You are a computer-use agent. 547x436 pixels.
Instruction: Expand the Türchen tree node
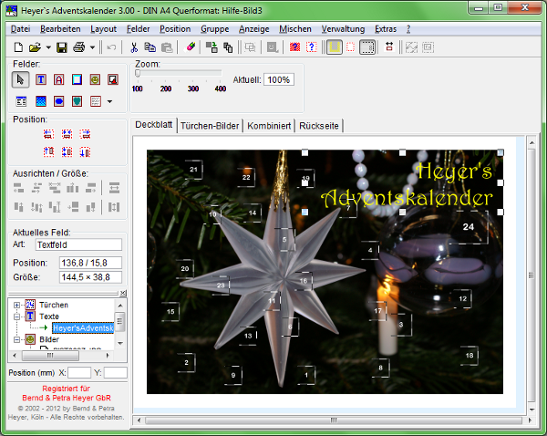pyautogui.click(x=16, y=305)
